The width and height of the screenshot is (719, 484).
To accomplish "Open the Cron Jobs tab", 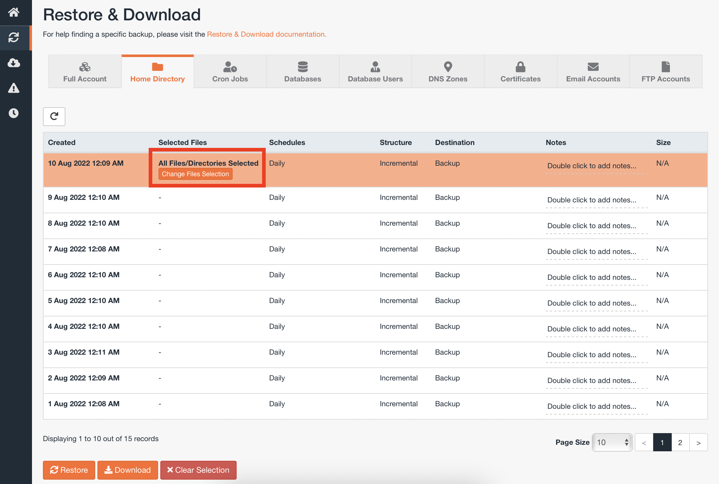I will (x=230, y=72).
